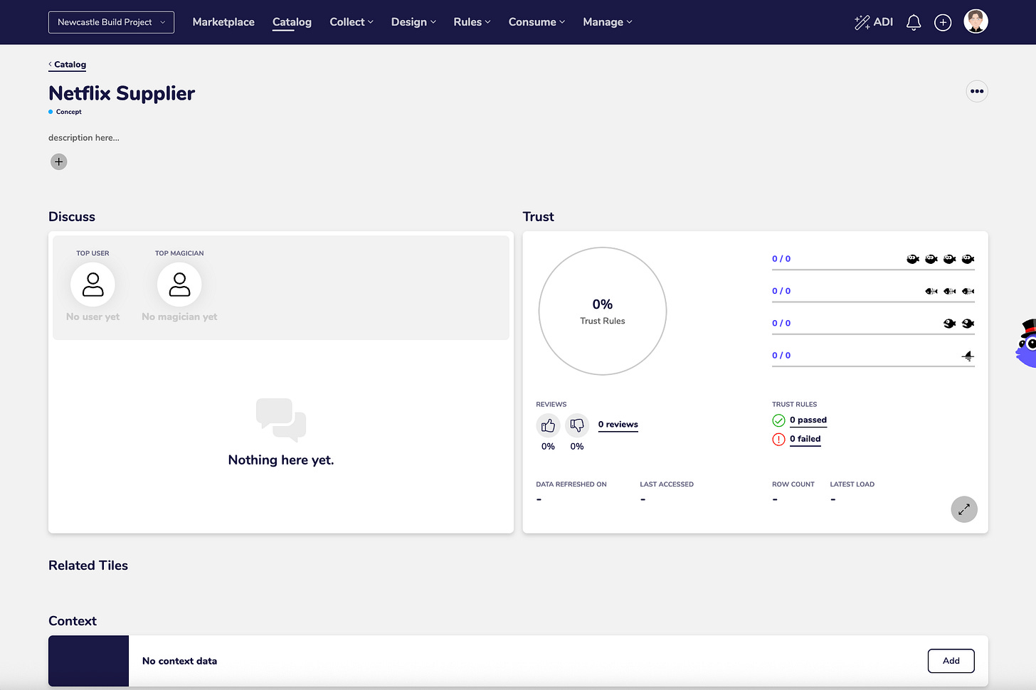Viewport: 1036px width, 690px height.
Task: Click the purple mascot with top hat
Action: coord(1026,344)
